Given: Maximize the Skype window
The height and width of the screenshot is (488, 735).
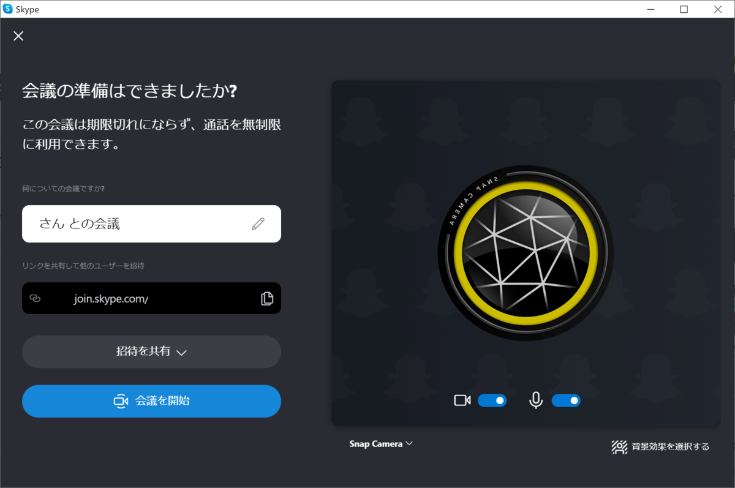Looking at the screenshot, I should 684,9.
